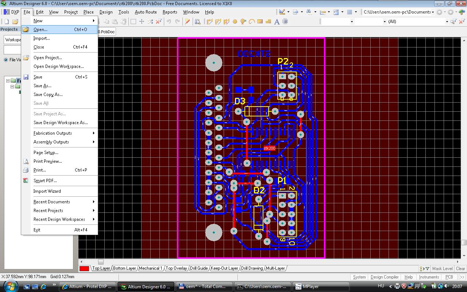Click the place via tool icon
467x292 pixels.
coord(243,22)
